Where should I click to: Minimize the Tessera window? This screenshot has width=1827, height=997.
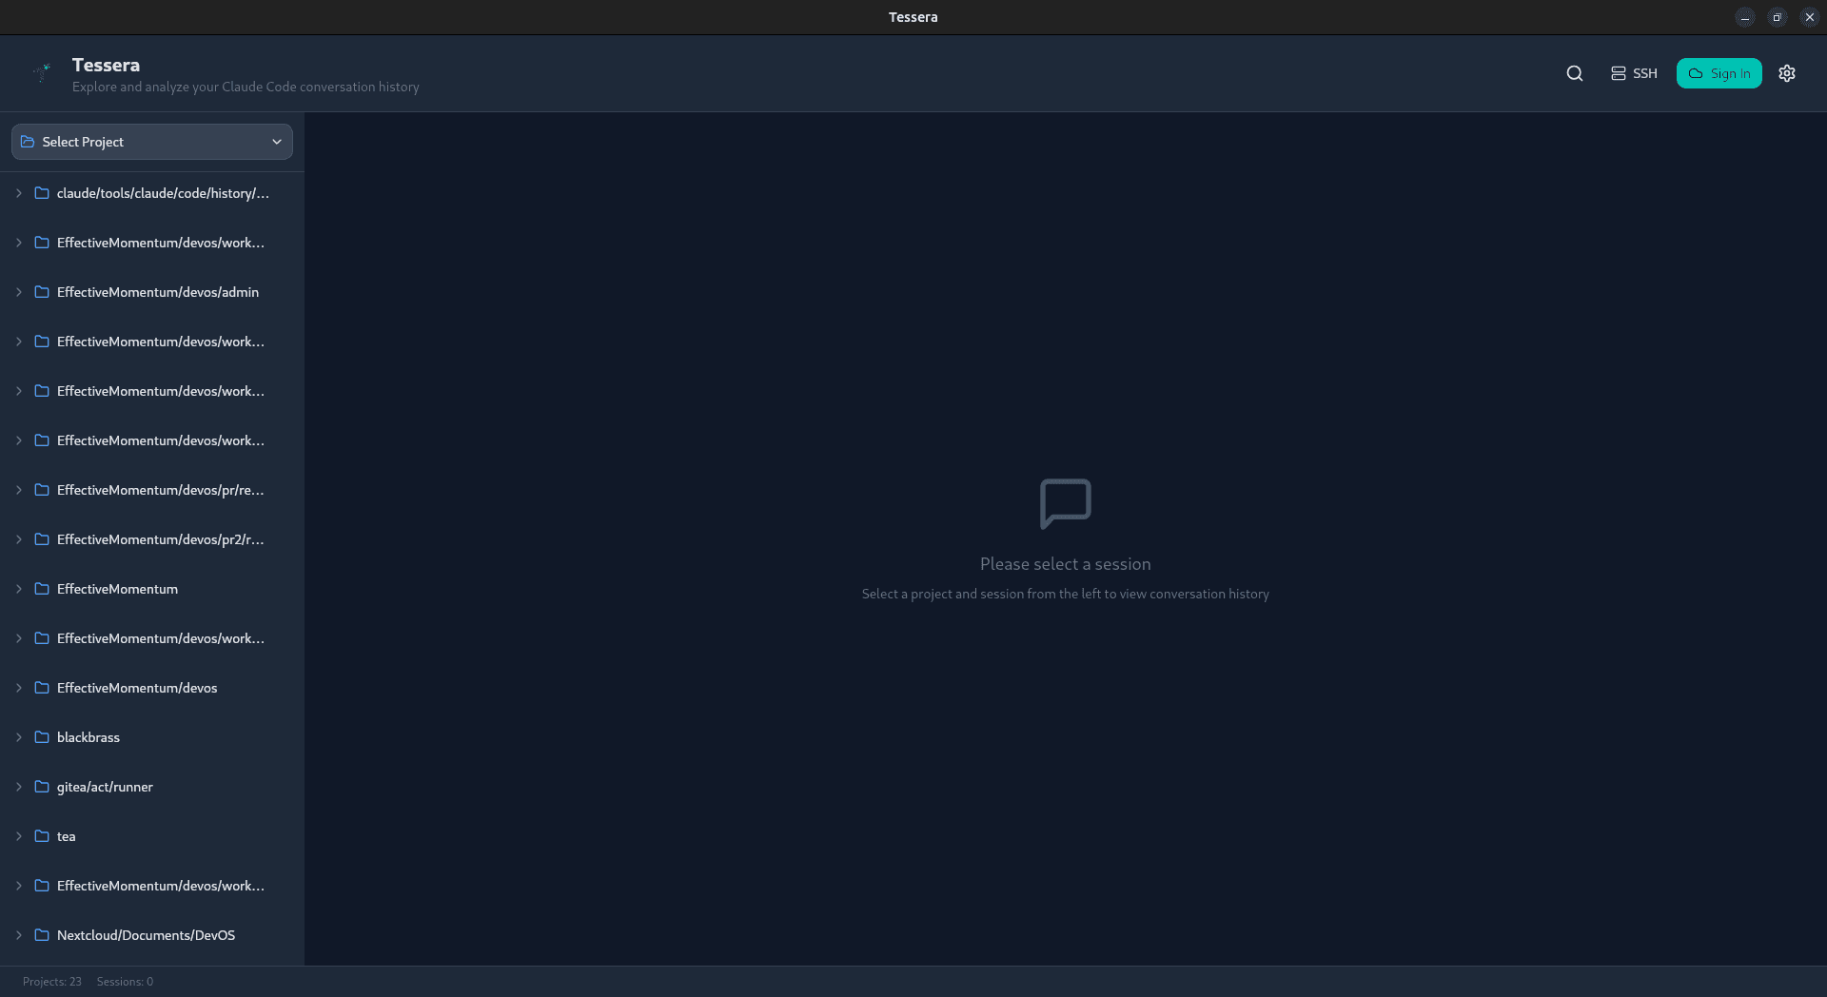pyautogui.click(x=1745, y=17)
